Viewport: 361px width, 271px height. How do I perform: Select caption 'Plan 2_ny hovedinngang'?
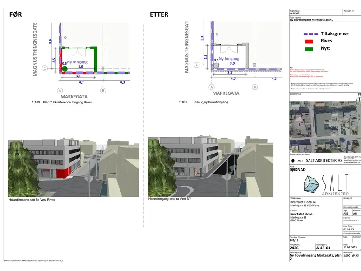[x=211, y=102]
